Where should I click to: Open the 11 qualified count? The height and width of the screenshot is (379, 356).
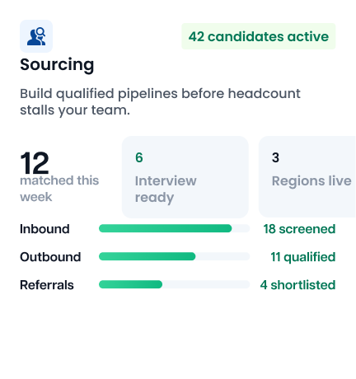tap(303, 257)
